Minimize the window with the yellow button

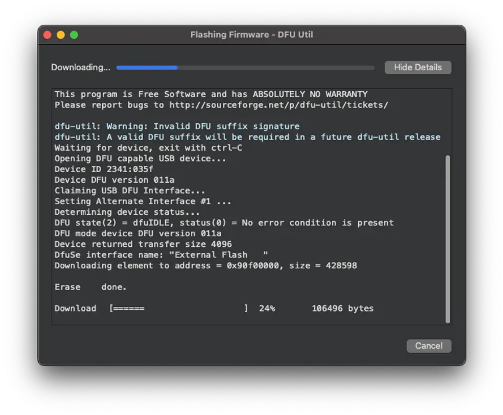pos(61,35)
